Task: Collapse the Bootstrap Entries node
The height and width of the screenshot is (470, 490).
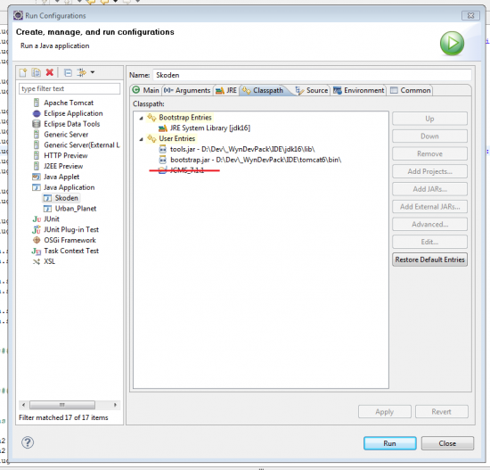Action: click(142, 118)
